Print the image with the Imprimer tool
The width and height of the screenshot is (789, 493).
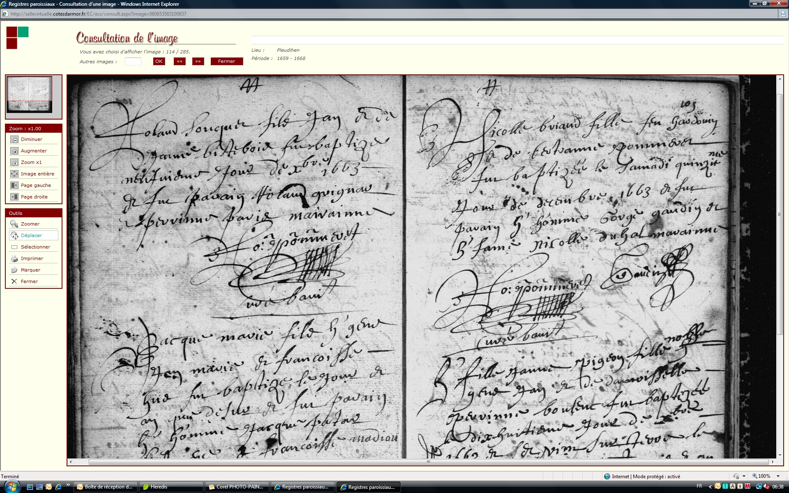pyautogui.click(x=14, y=259)
